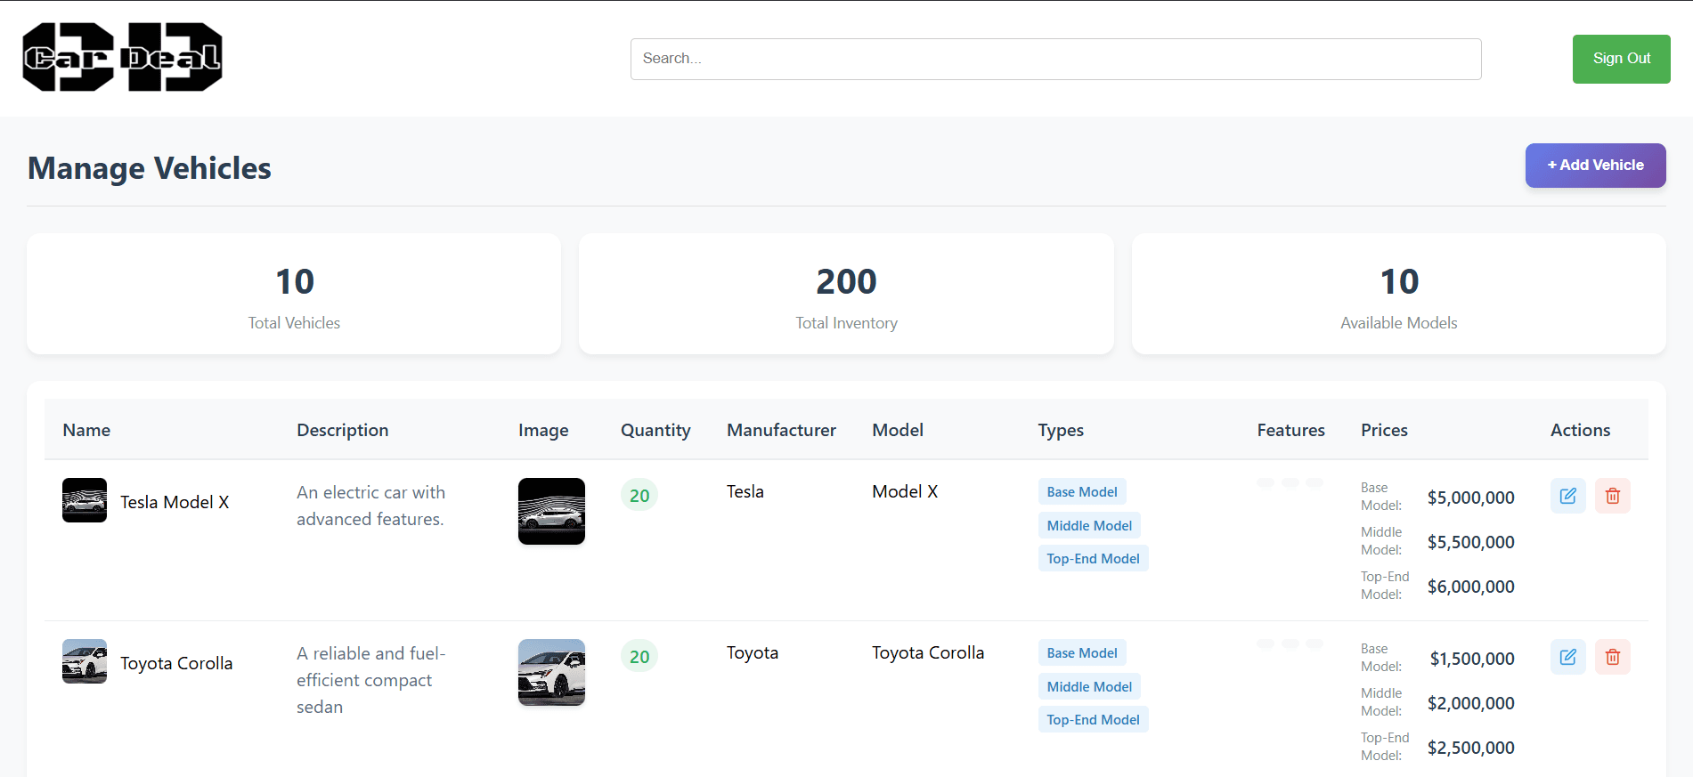Select the Total Inventory stat card
This screenshot has width=1693, height=777.
pyautogui.click(x=846, y=294)
